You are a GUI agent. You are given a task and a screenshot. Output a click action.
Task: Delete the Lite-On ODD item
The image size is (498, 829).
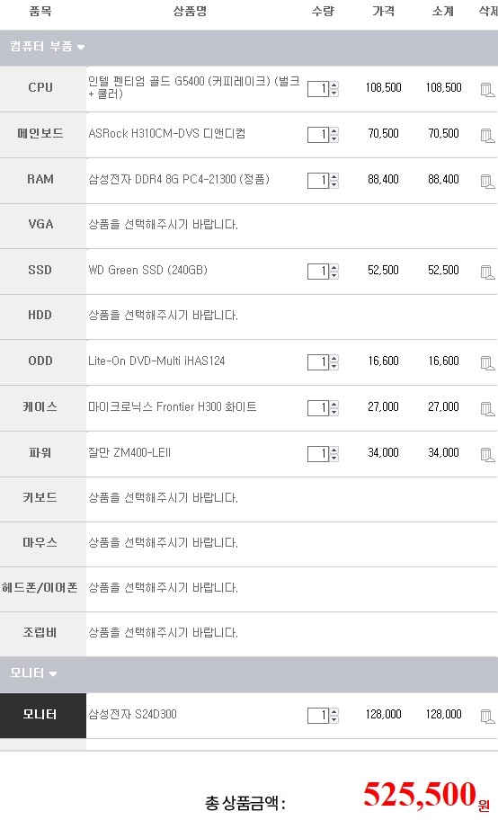tap(487, 362)
